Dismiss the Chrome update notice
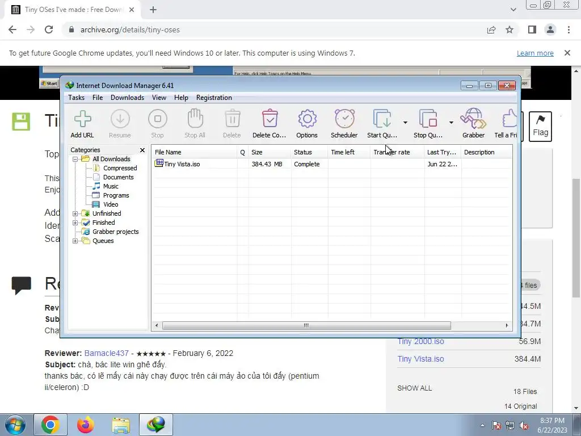Screen dimensions: 581x436 [567, 53]
